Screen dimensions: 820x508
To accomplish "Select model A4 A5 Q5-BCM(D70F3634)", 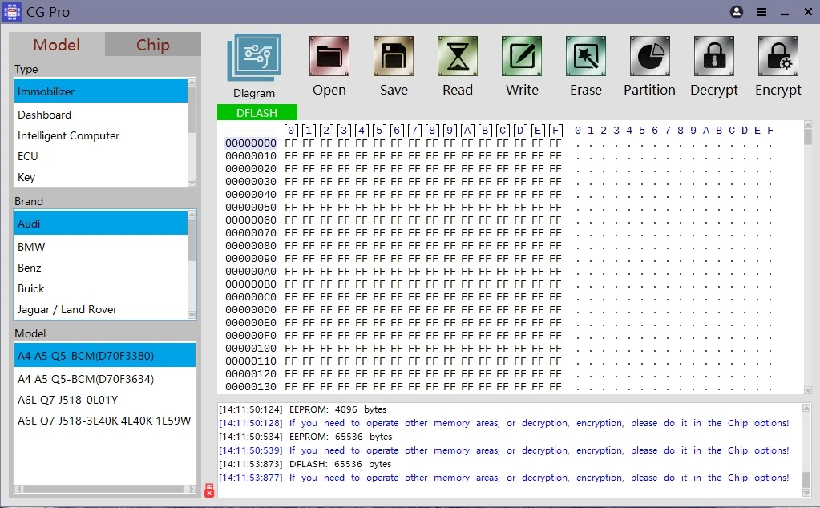I will (x=104, y=379).
